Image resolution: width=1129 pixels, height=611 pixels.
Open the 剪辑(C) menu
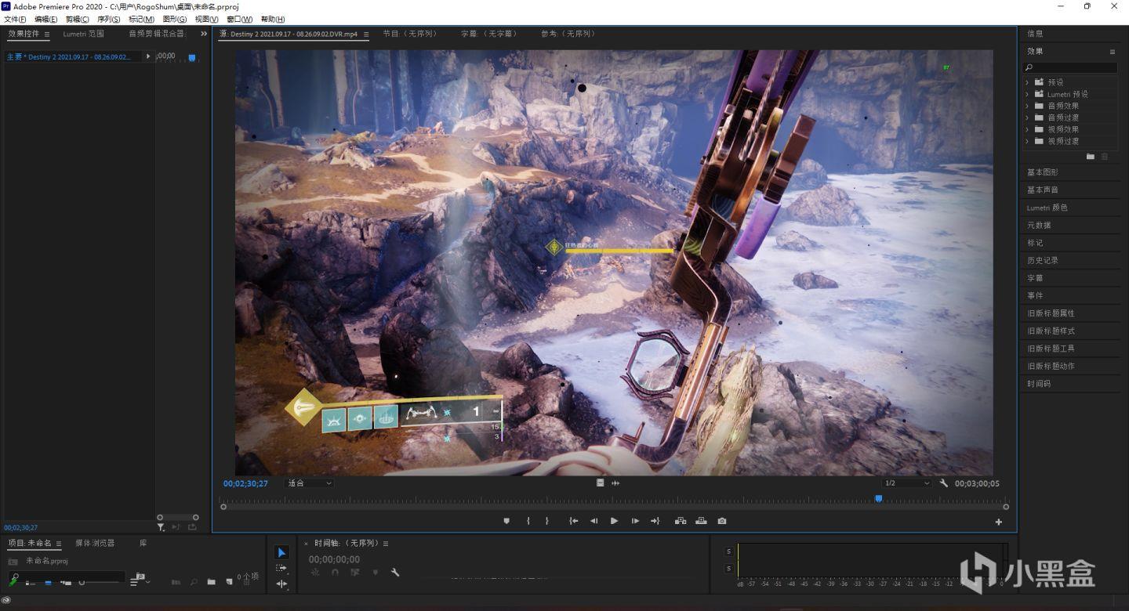77,19
